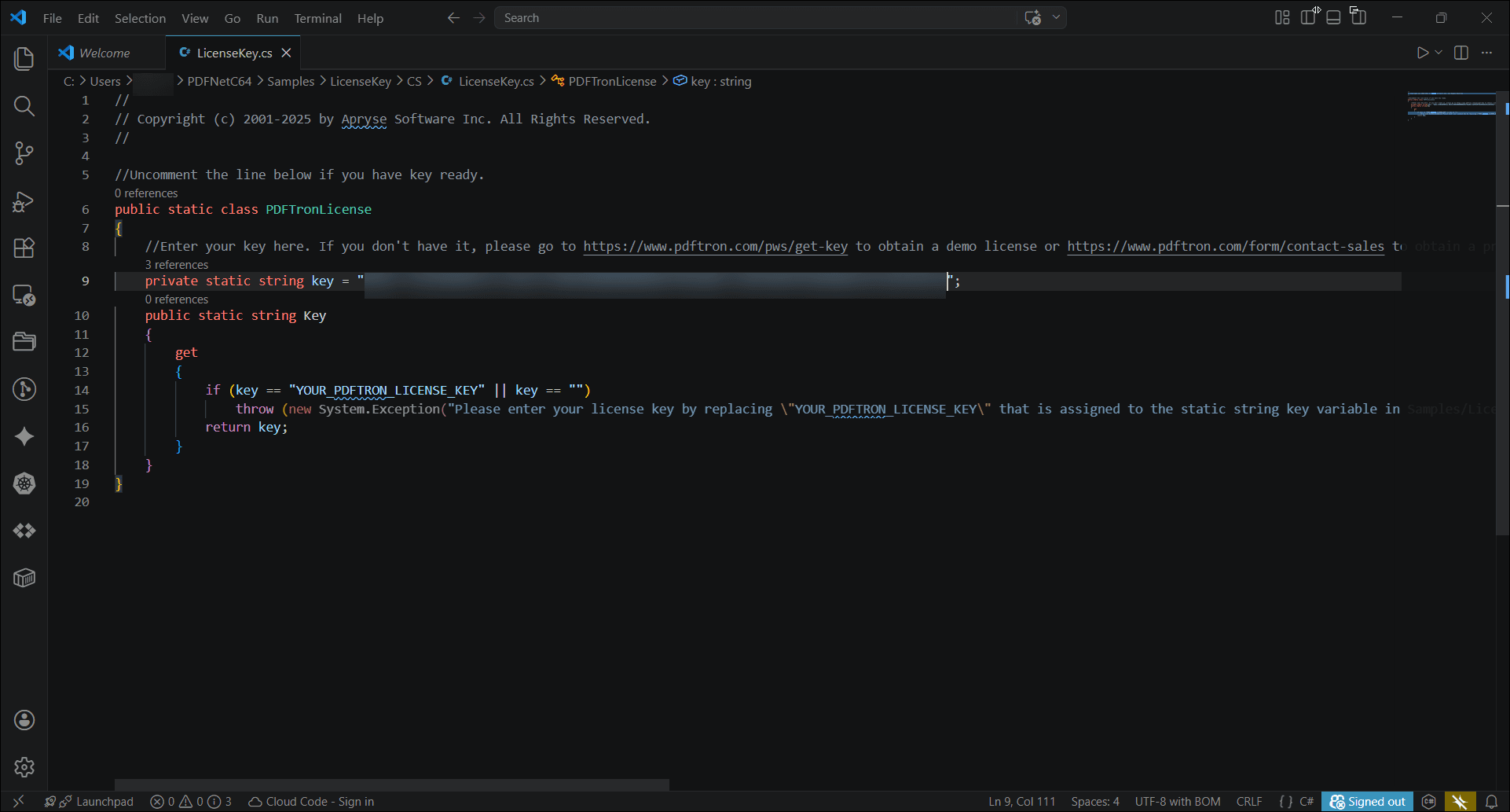Image resolution: width=1510 pixels, height=812 pixels.
Task: Open the remote window indicator in status bar
Action: tap(18, 802)
